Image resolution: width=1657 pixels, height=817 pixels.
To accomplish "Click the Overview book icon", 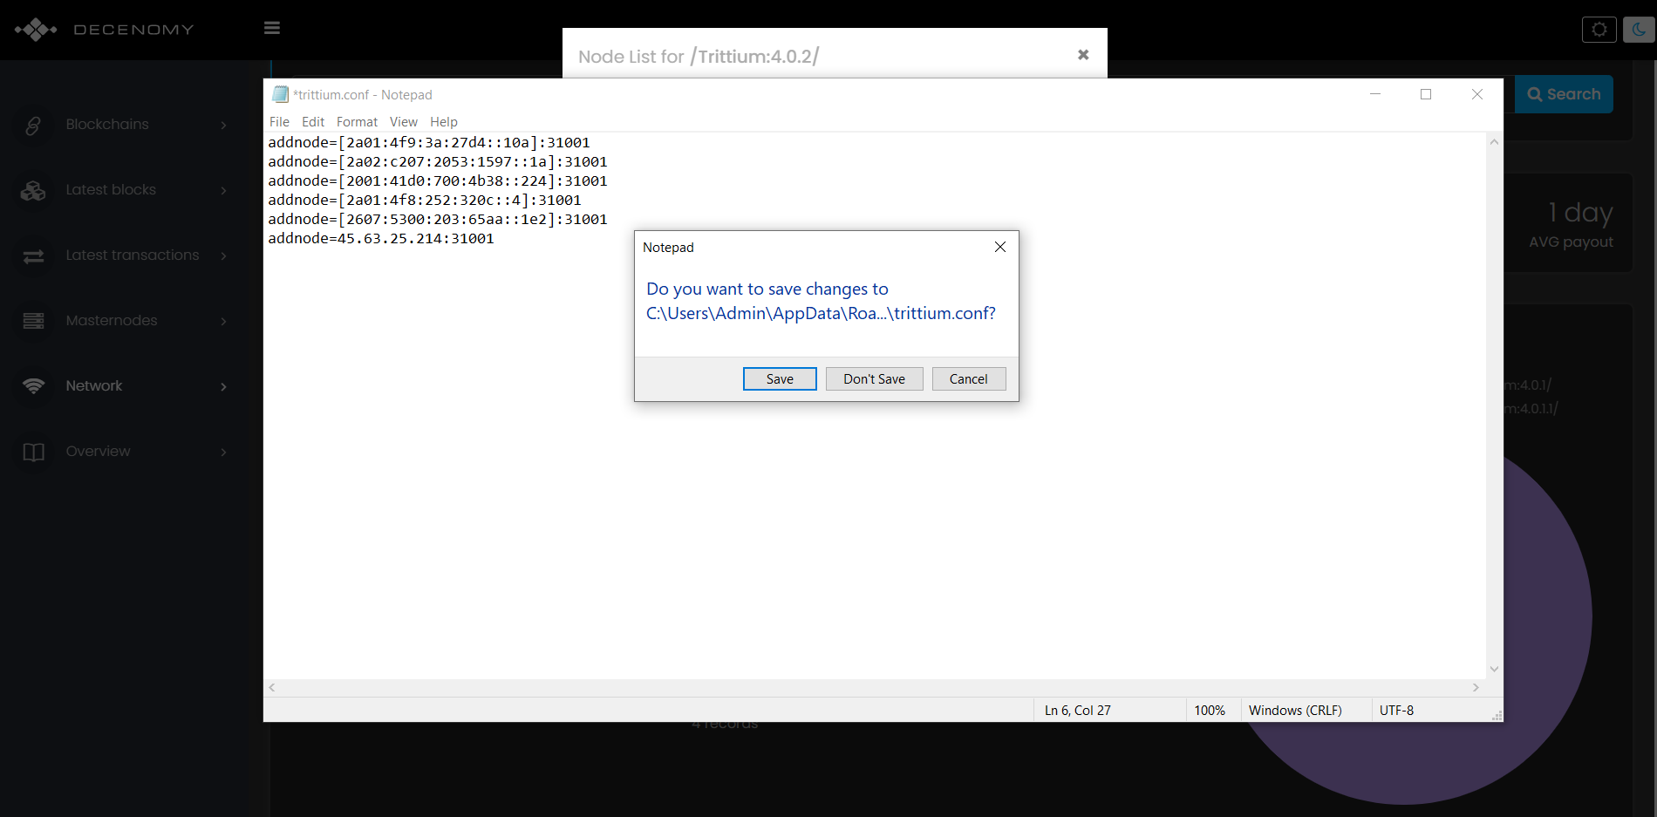I will pos(33,452).
